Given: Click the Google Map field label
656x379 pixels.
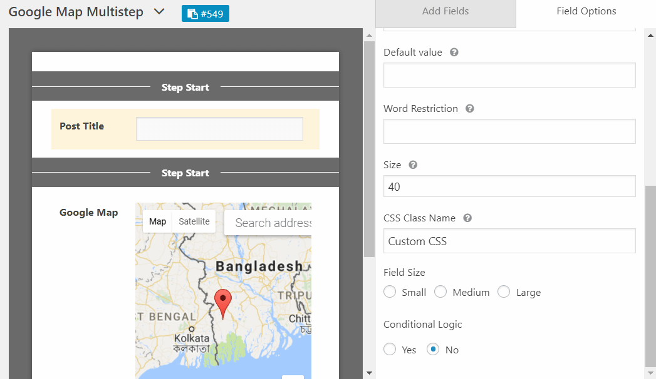Looking at the screenshot, I should click(89, 213).
